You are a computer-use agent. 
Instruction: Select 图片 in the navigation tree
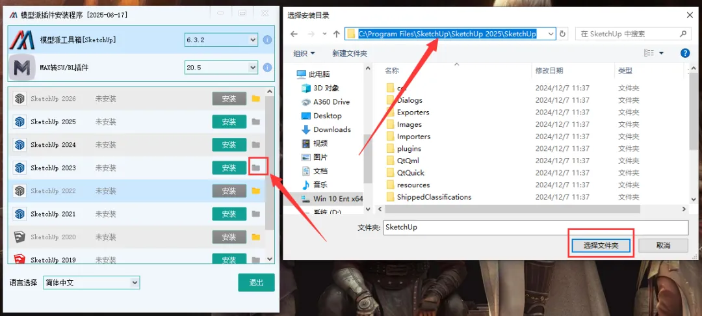tap(315, 157)
